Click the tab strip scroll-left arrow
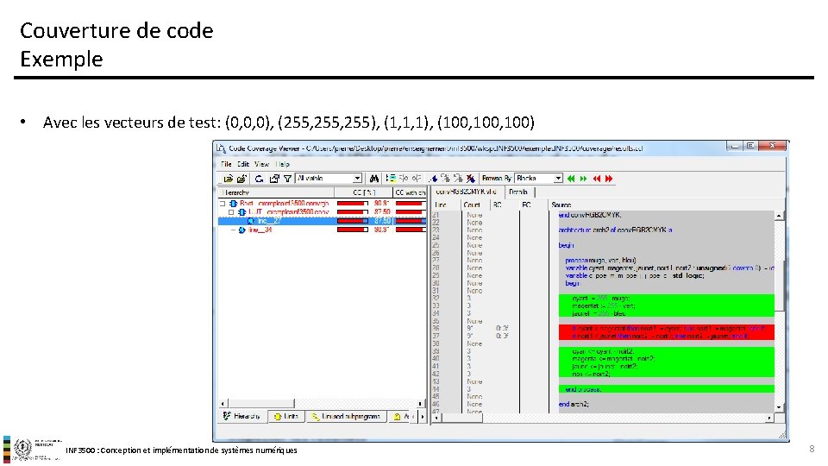This screenshot has width=828, height=466. click(x=415, y=417)
